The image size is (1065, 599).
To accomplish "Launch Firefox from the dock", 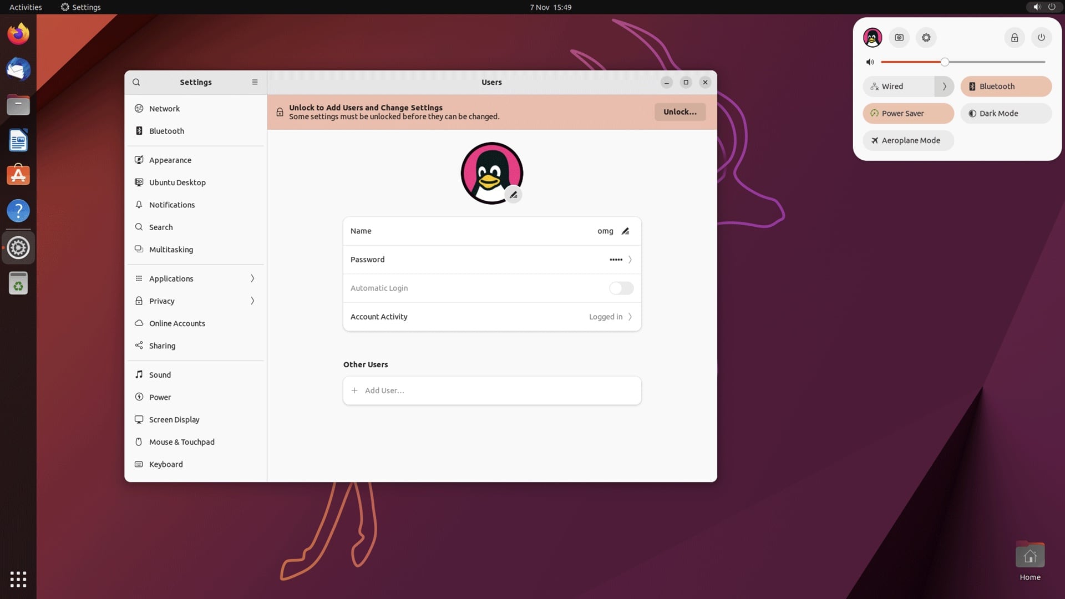I will (18, 34).
